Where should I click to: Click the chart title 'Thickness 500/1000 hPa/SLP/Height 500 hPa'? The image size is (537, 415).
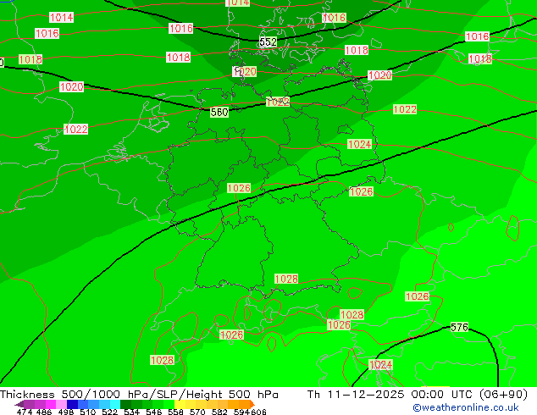tap(139, 395)
